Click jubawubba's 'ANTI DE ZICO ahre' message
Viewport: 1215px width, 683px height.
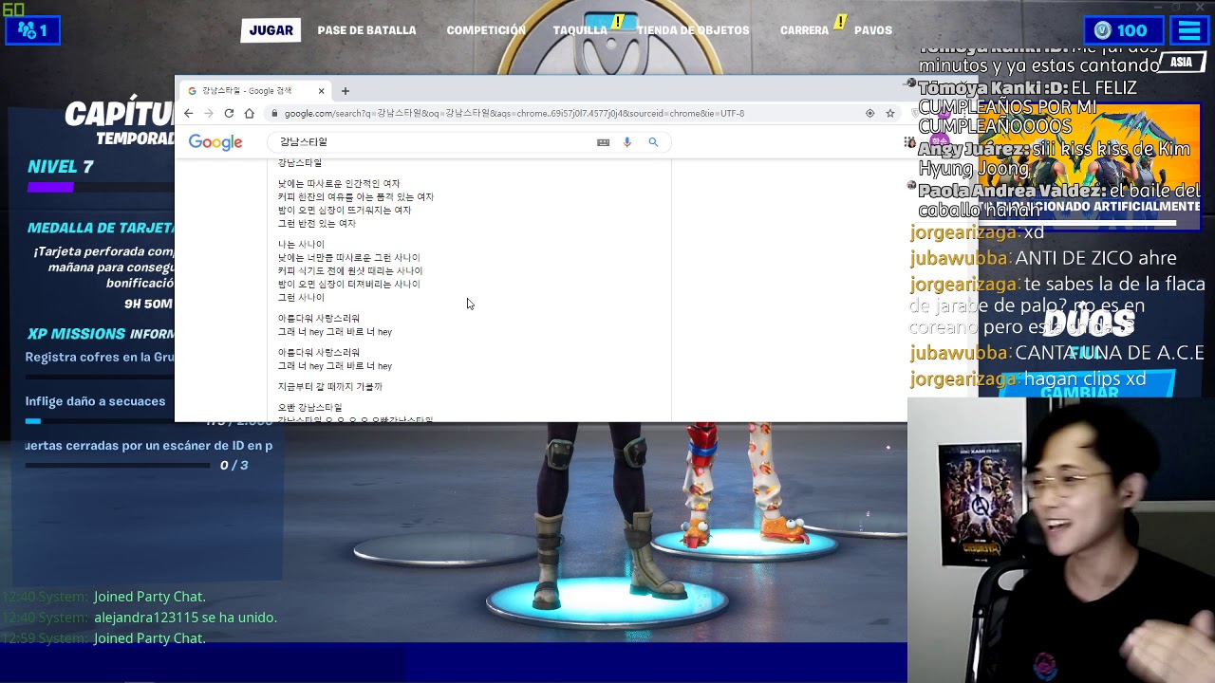[1043, 258]
